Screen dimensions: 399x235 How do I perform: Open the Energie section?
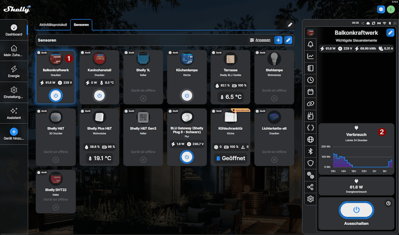[14, 71]
